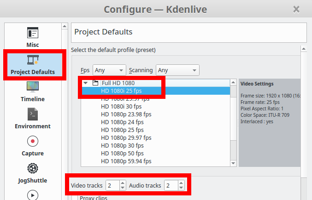Click profile list scrollbar up arrow

pos(233,82)
